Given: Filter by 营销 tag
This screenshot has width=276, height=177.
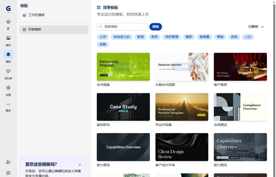Looking at the screenshot, I should (x=220, y=37).
